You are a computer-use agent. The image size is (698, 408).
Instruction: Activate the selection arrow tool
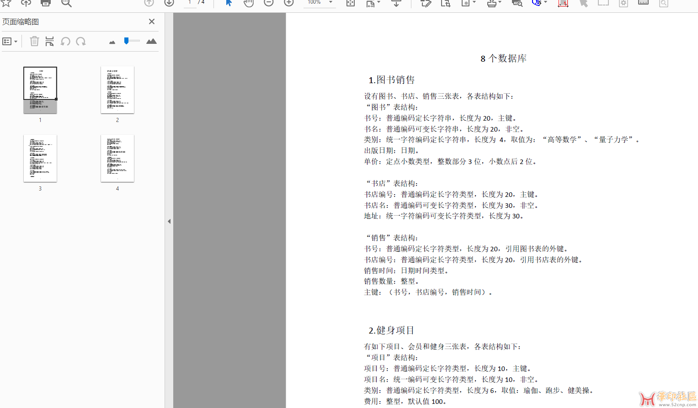pos(229,3)
